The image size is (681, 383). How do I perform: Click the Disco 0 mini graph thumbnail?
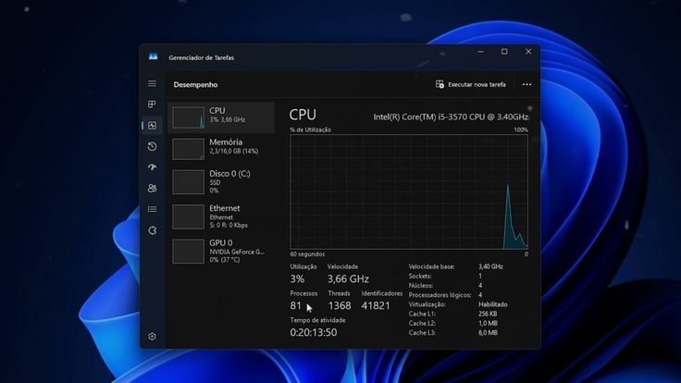pos(188,182)
